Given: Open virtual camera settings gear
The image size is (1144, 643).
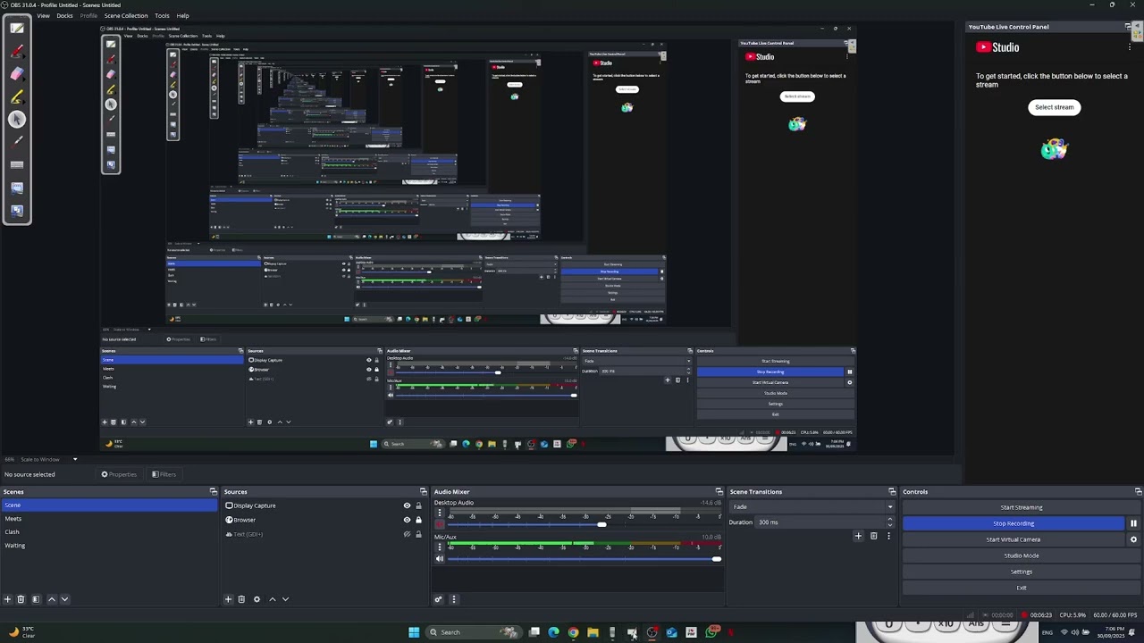Looking at the screenshot, I should (1133, 539).
